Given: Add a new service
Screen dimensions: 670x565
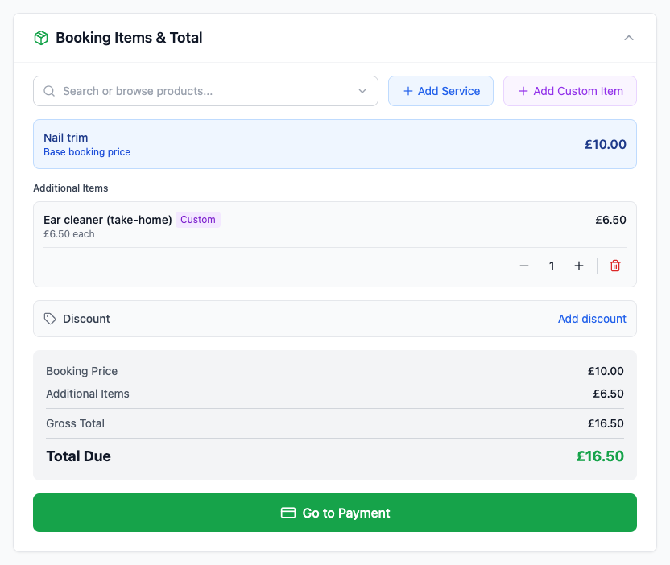Looking at the screenshot, I should coord(440,91).
